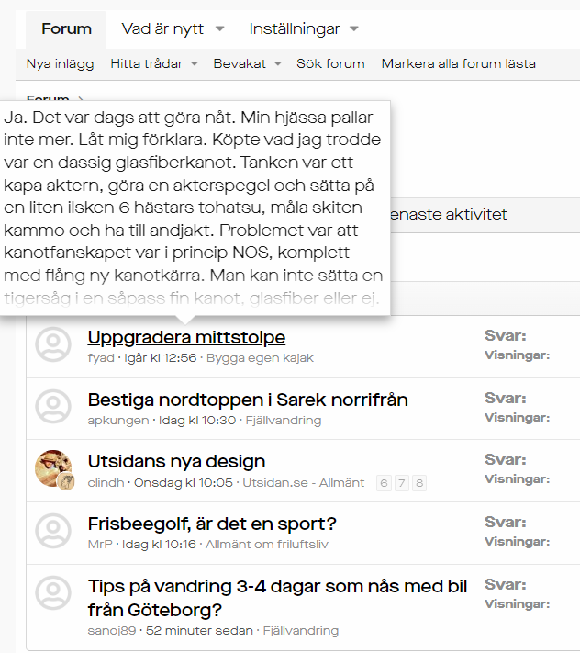The height and width of the screenshot is (653, 580).
Task: Click MrP's avatar beside Frisbeegolf thread
Action: coord(52,530)
